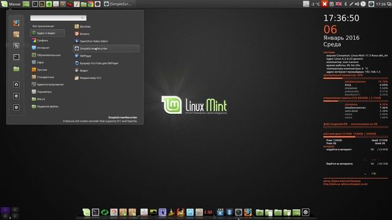Click the Меню button in the top panel

(11, 4)
